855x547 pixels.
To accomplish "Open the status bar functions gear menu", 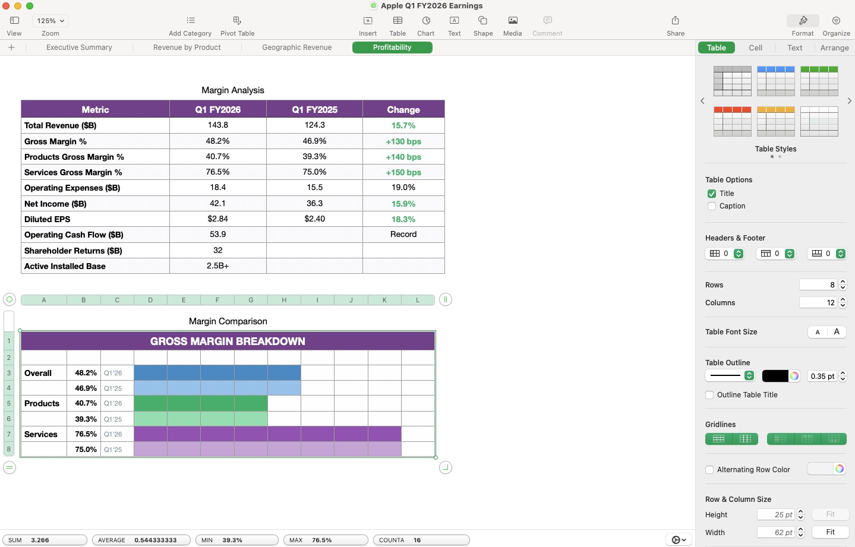I will 679,540.
